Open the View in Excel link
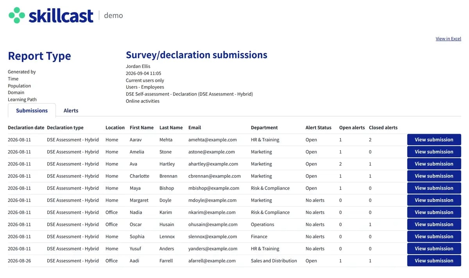Image resolution: width=469 pixels, height=278 pixels. click(448, 39)
